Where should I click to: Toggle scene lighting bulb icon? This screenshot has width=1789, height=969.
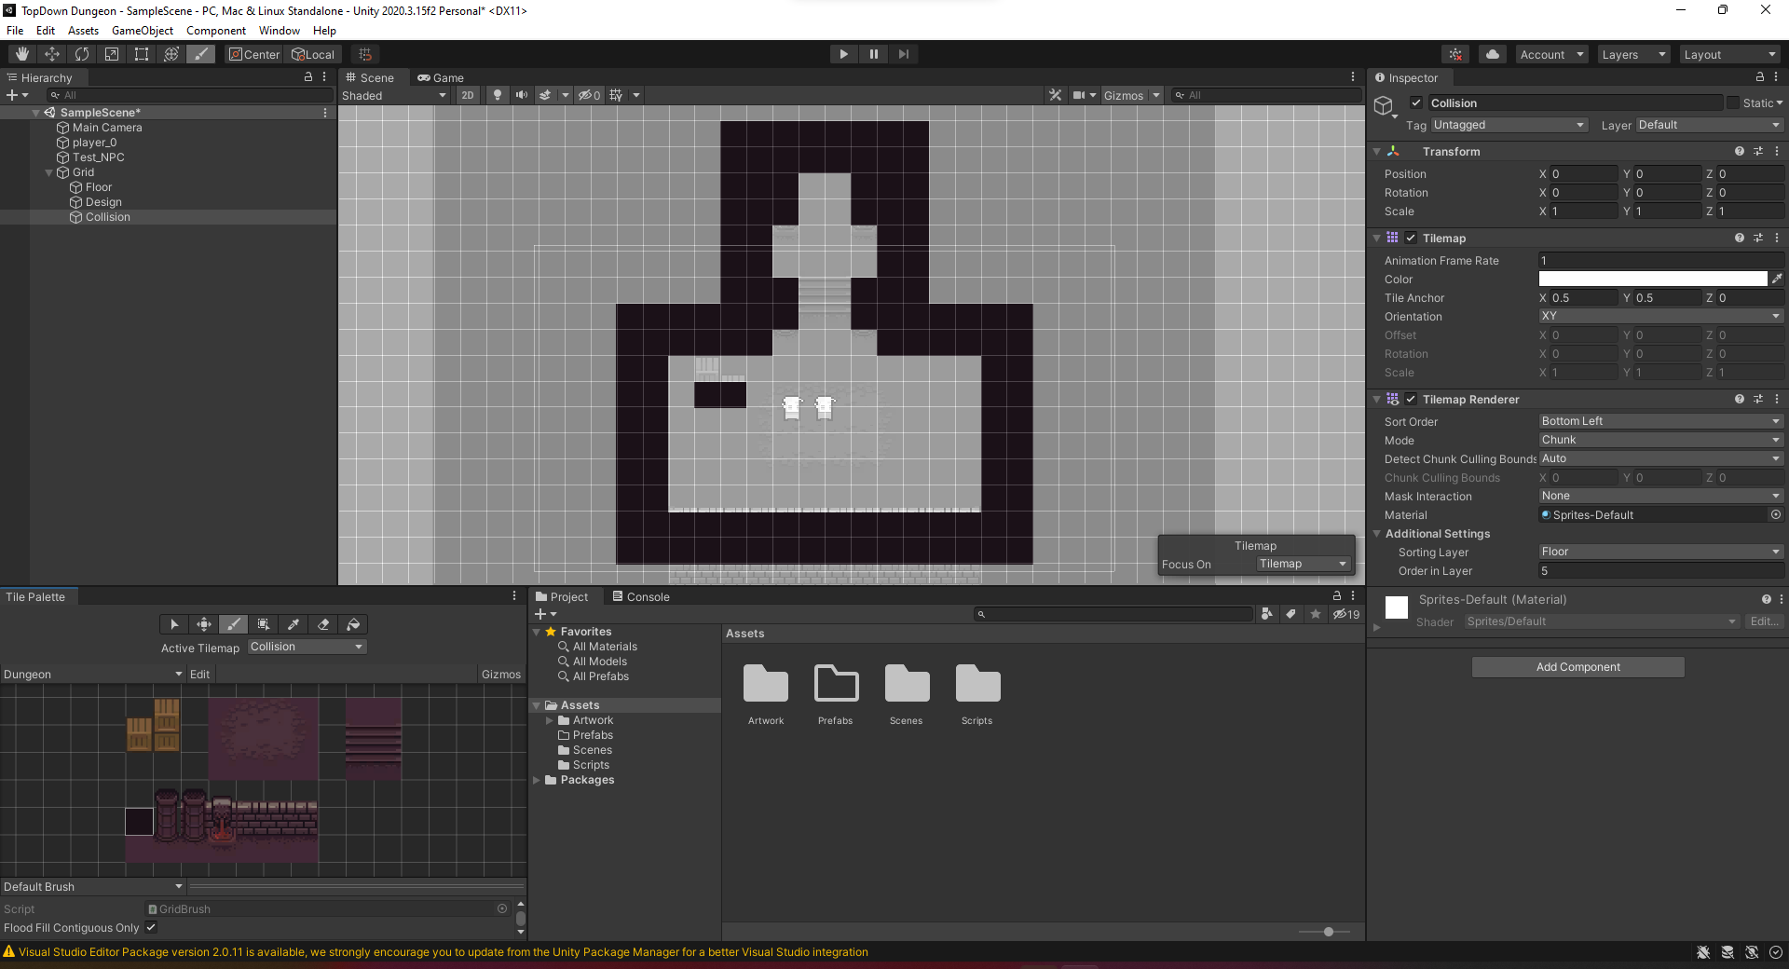[498, 95]
